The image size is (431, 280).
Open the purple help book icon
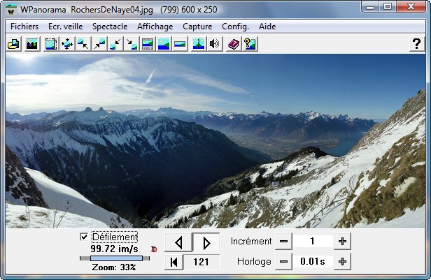[x=234, y=44]
